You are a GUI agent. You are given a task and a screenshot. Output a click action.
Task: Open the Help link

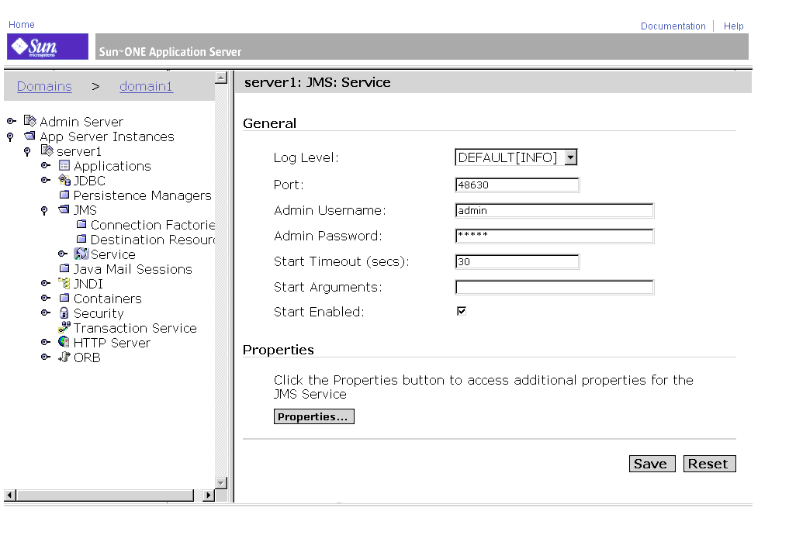coord(733,26)
